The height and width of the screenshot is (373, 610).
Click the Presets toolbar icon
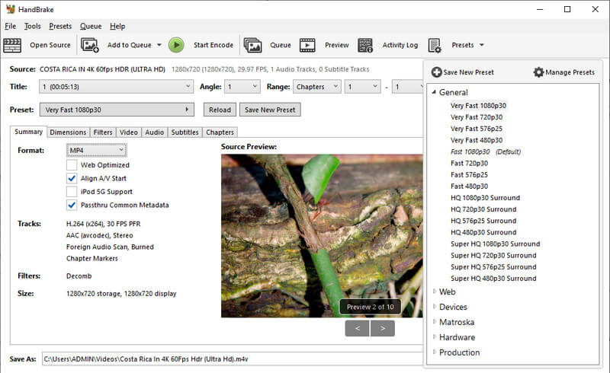coord(435,46)
